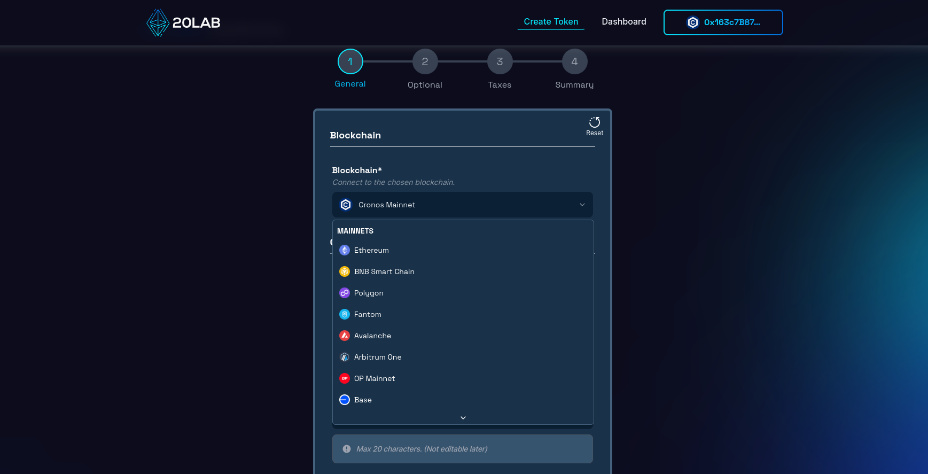Show more networks with bottom chevron
This screenshot has width=928, height=474.
[463, 418]
